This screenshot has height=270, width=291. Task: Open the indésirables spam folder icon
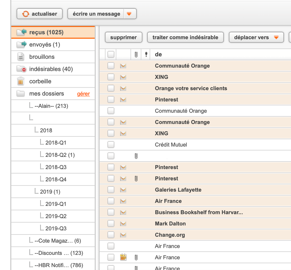(x=21, y=69)
